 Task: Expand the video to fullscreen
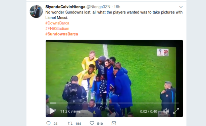[x=176, y=111]
